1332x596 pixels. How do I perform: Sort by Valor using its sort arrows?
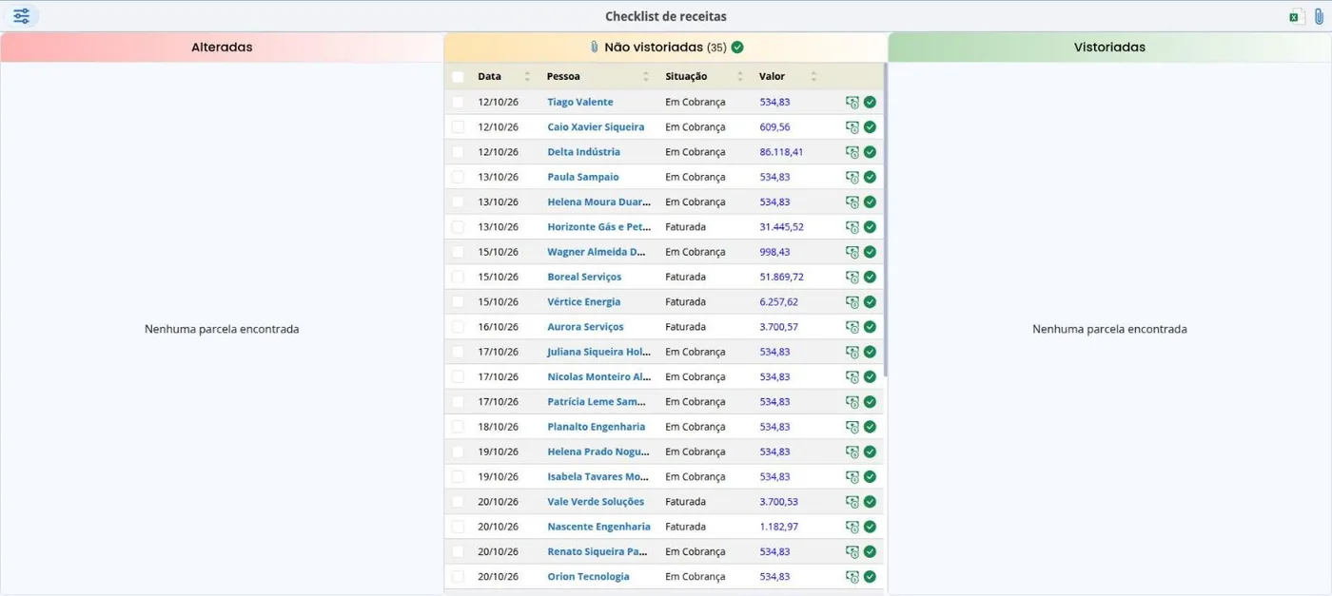[x=813, y=76]
